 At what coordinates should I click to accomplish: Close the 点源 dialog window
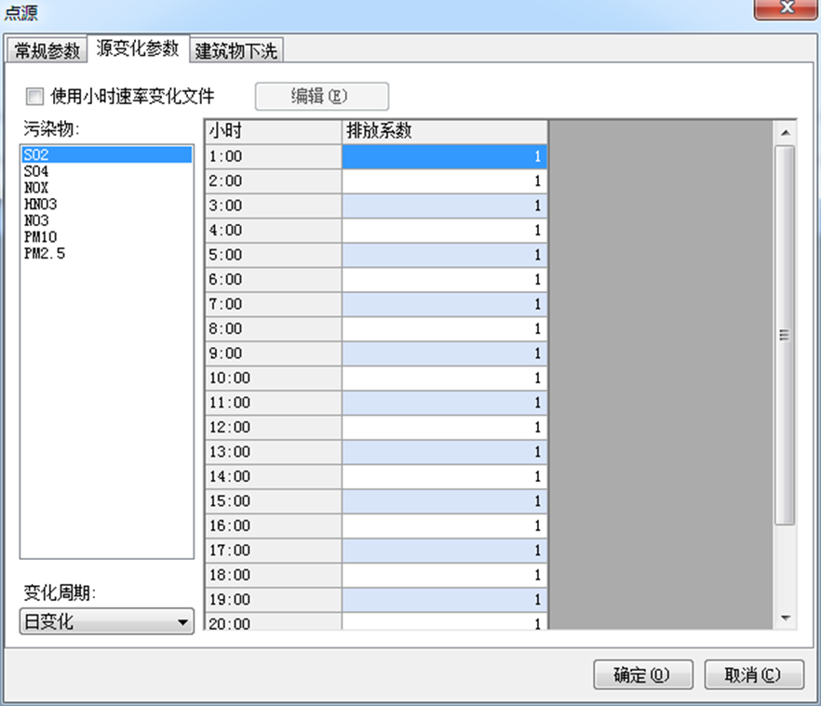coord(785,11)
